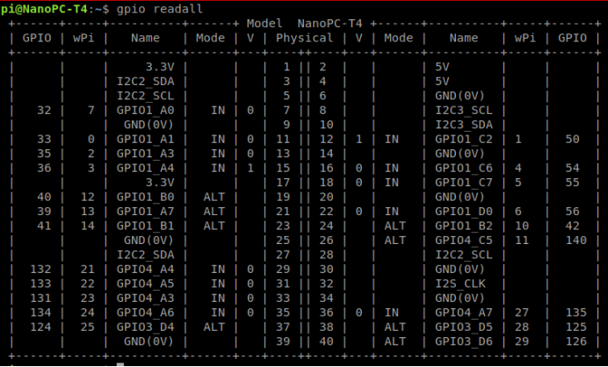Click the GPIO1_C7 name cell

click(x=464, y=182)
